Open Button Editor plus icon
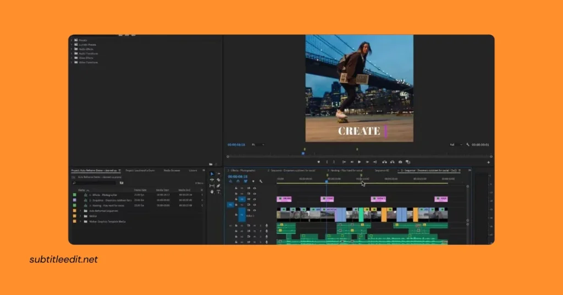Viewport: 563px width, 295px height. coord(488,162)
